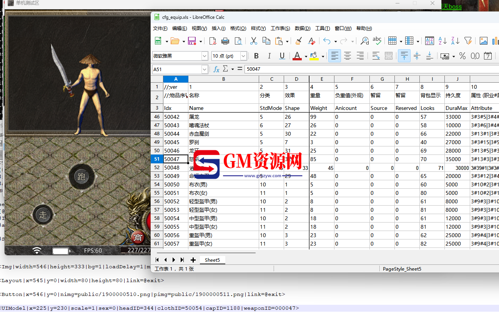Export directly as PDF
Image resolution: width=499 pixels, height=329 pixels.
pos(213,41)
